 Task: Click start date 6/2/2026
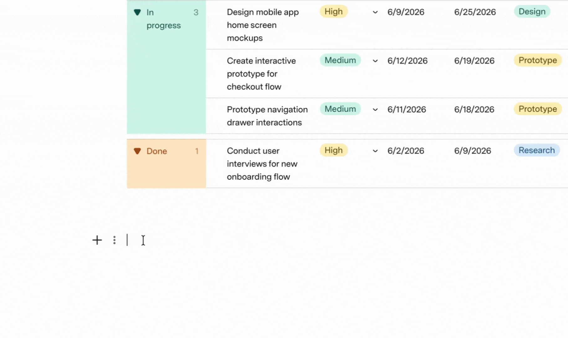(406, 151)
